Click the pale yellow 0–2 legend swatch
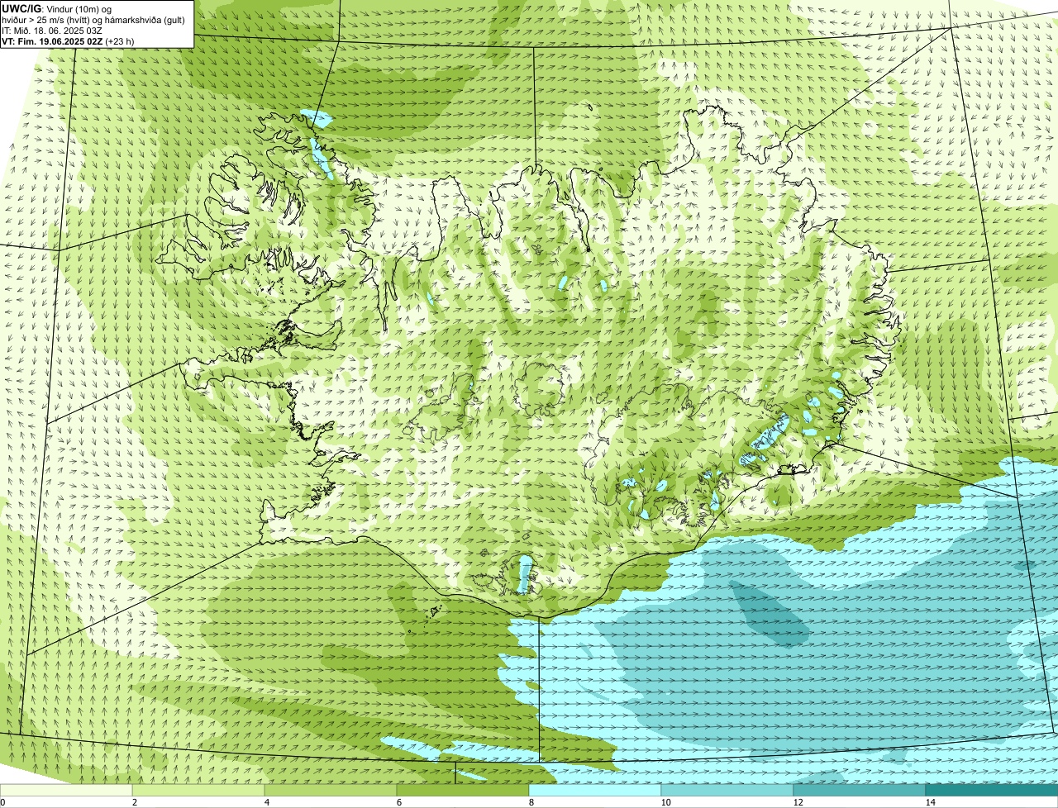 (x=66, y=790)
